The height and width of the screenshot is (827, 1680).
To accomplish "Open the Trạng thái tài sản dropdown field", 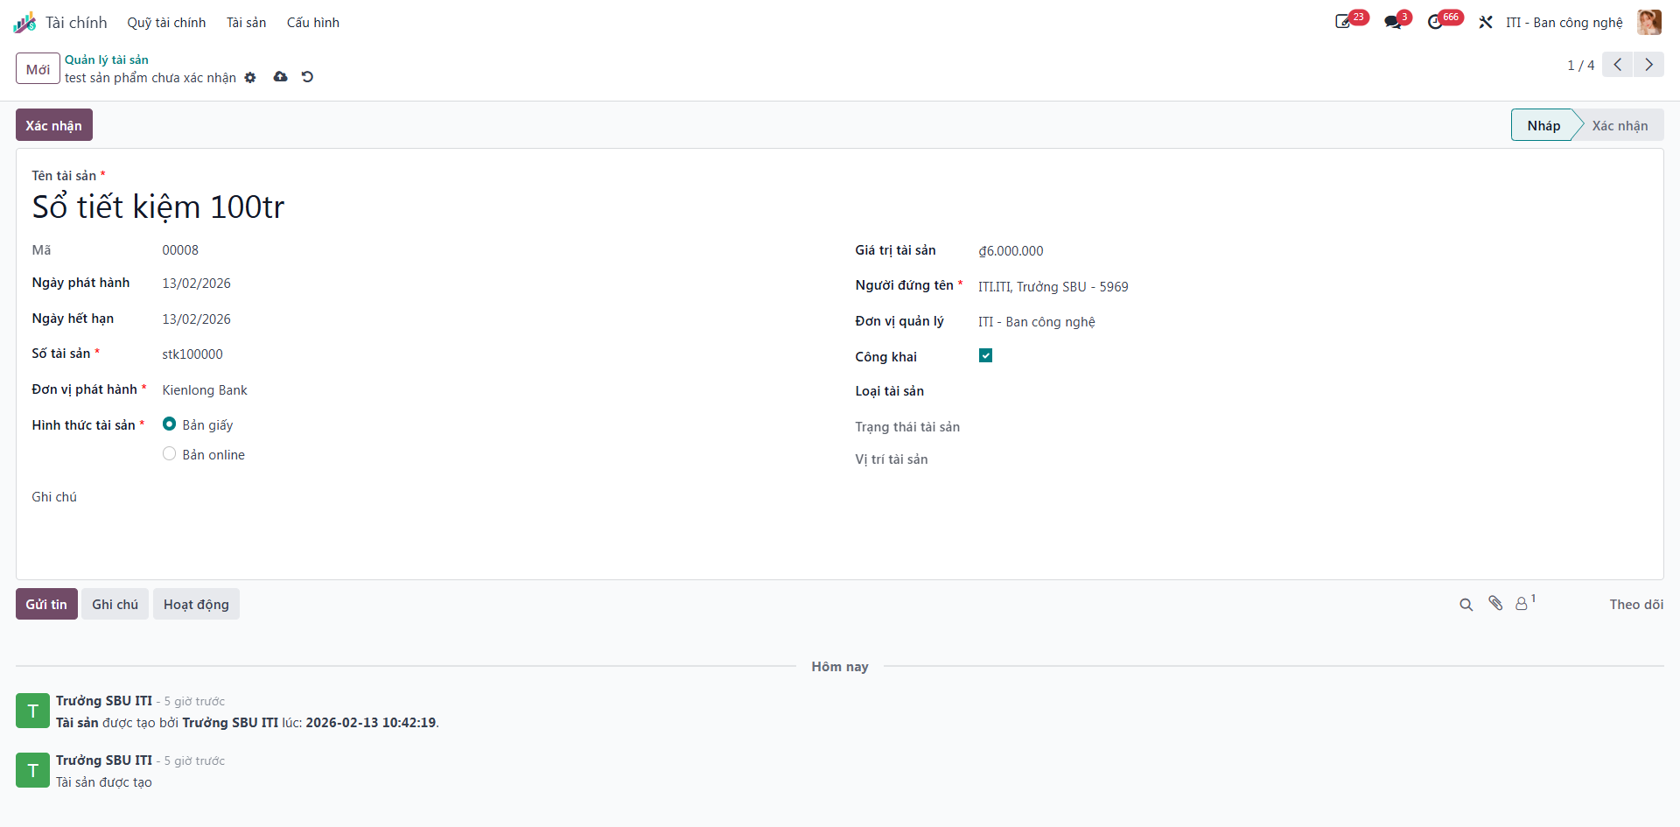I will pyautogui.click(x=1312, y=427).
